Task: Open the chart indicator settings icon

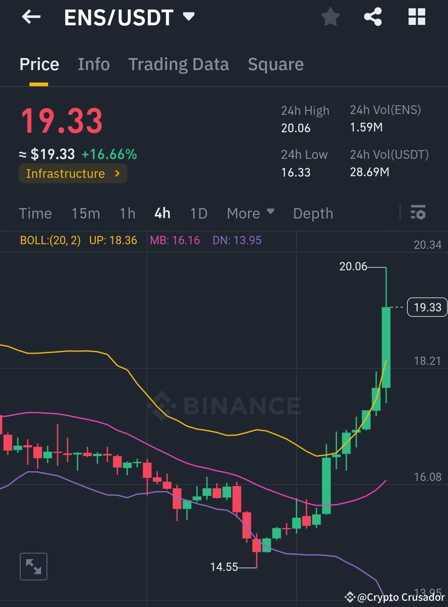Action: point(418,213)
